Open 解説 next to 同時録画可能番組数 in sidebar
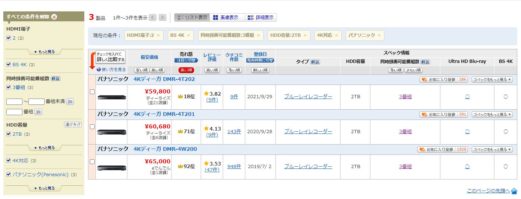The image size is (521, 199). 56,78
